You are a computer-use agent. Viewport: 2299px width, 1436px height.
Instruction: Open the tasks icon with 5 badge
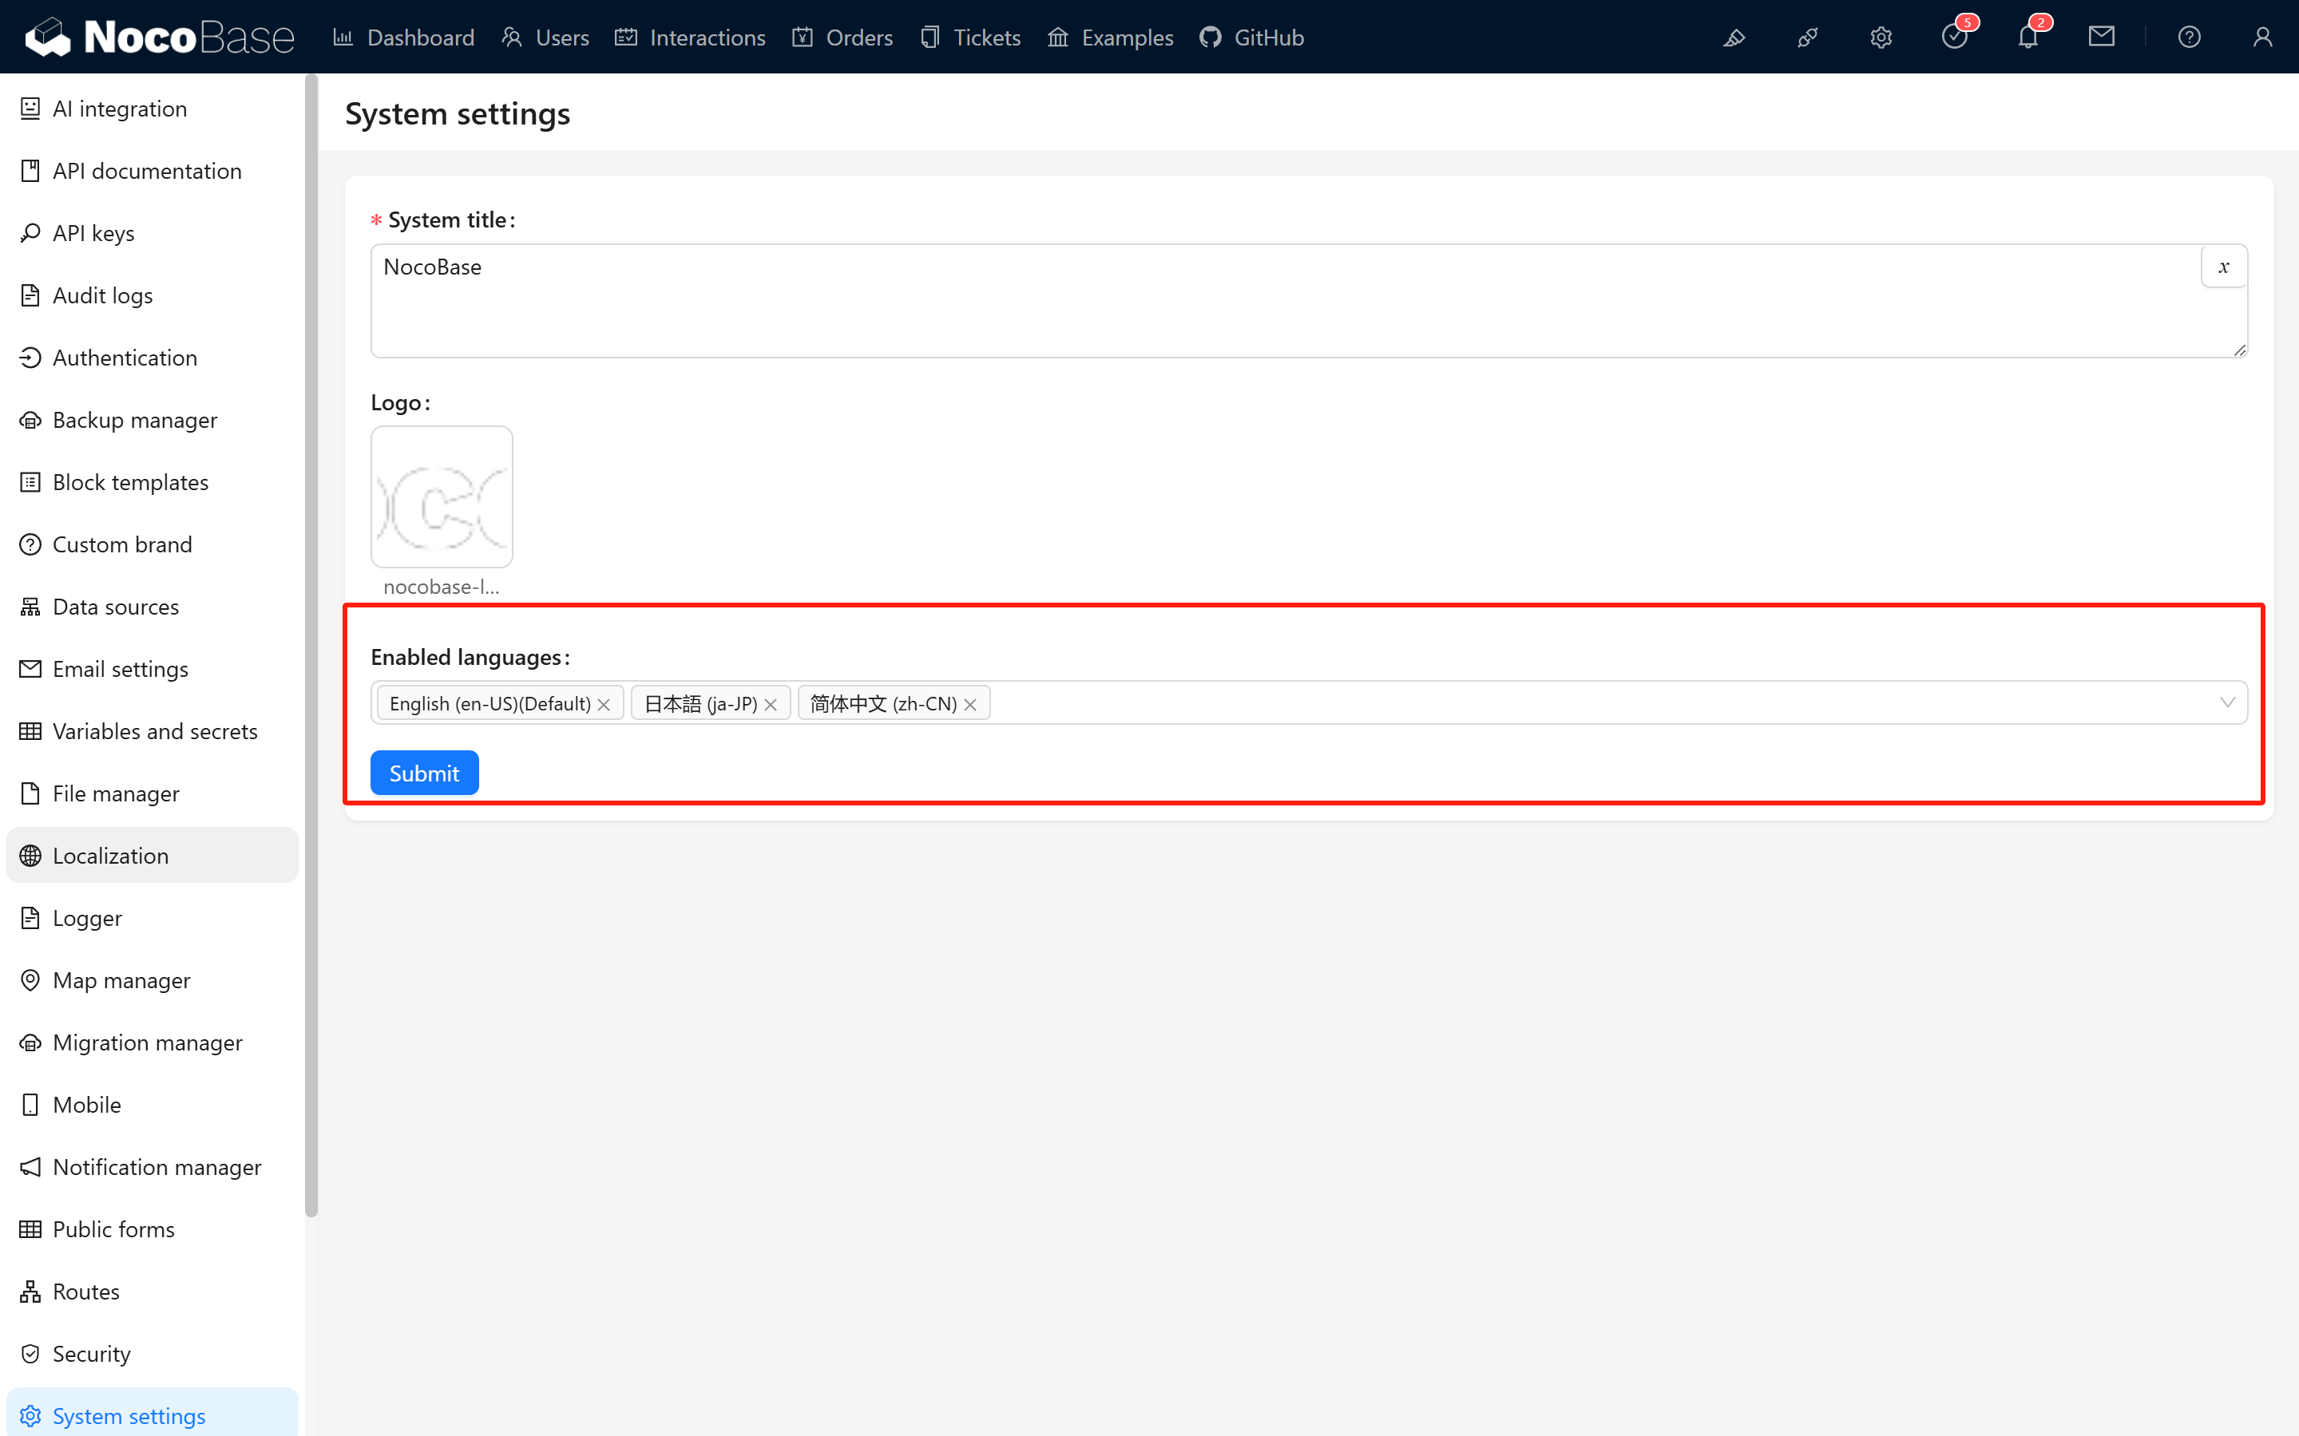point(1954,37)
